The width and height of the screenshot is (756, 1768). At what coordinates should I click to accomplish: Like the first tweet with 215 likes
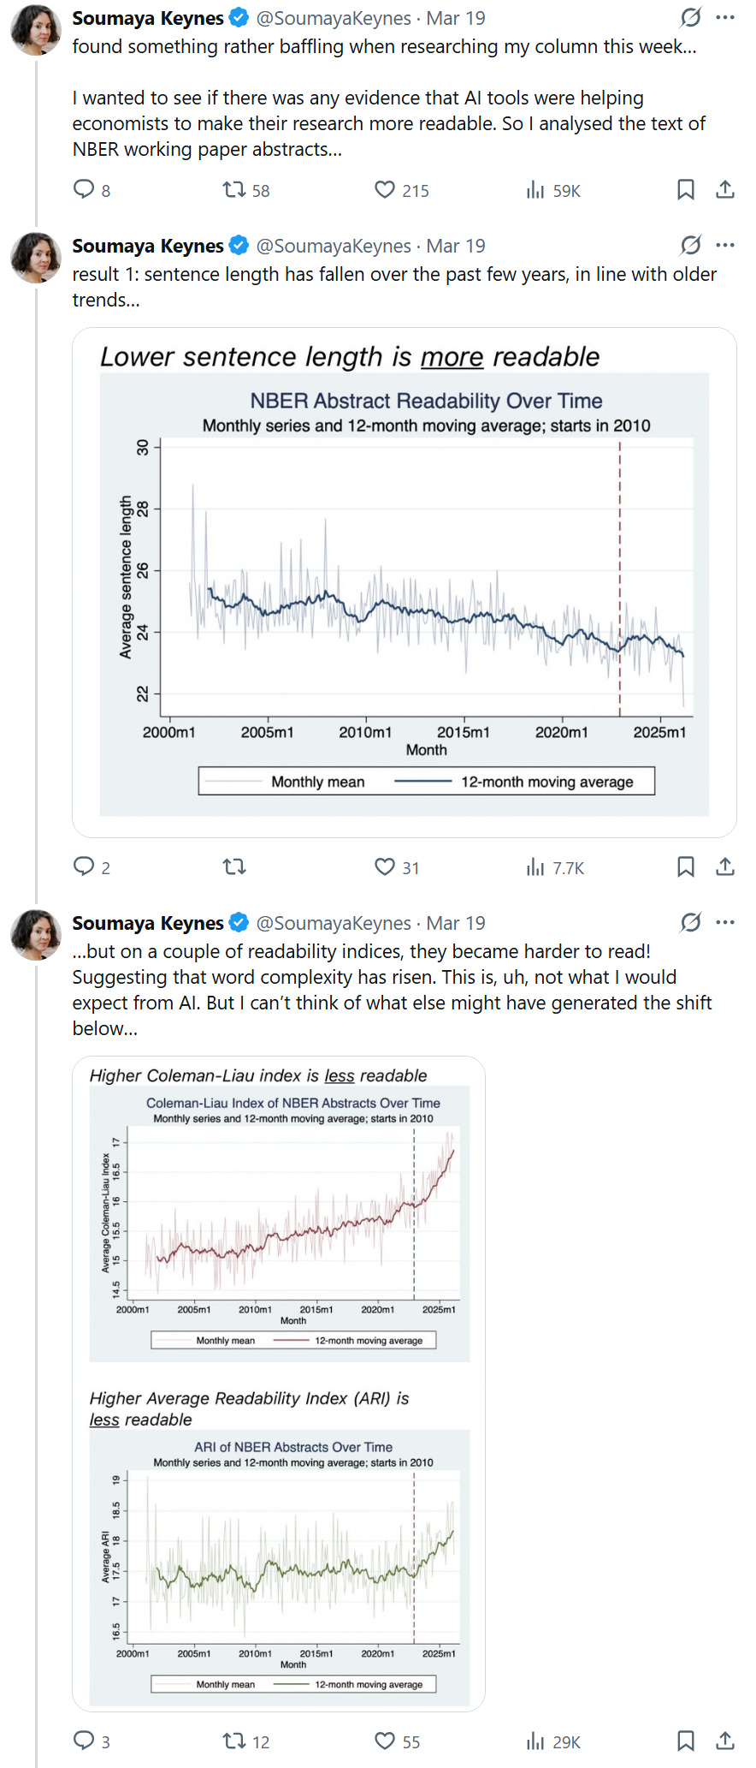[385, 189]
